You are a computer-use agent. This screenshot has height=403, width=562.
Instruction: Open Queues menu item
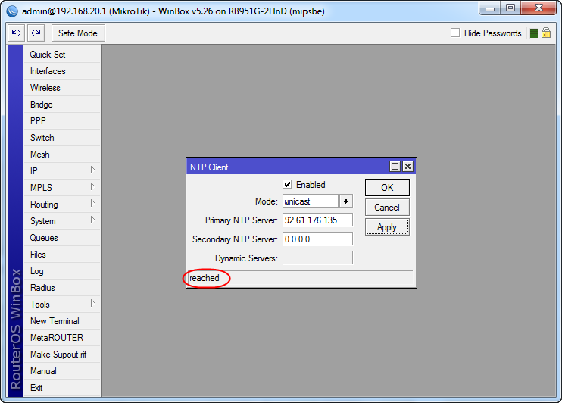(61, 238)
